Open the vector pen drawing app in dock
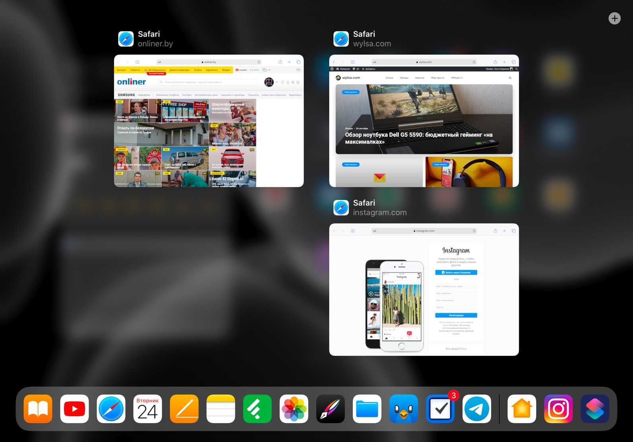633x442 pixels. click(330, 409)
